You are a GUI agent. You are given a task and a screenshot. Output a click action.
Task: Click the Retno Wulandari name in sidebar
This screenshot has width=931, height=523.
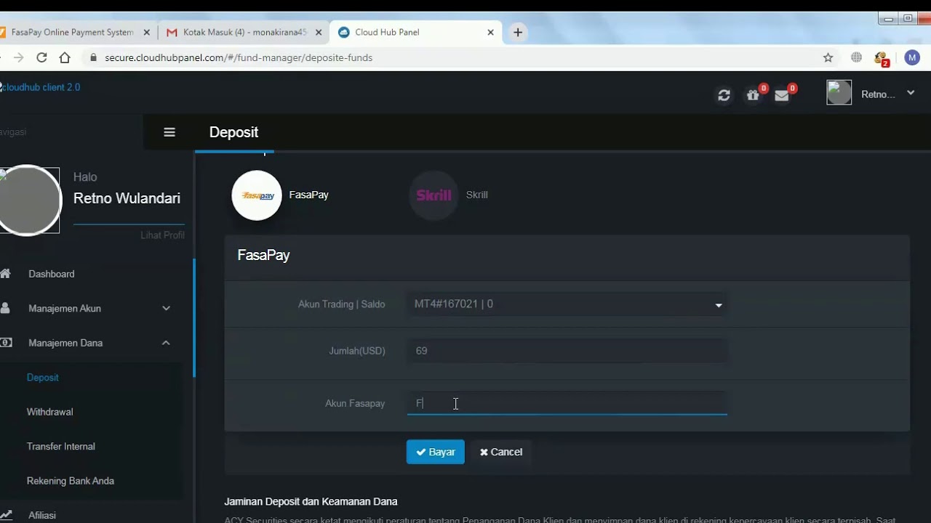pos(127,198)
